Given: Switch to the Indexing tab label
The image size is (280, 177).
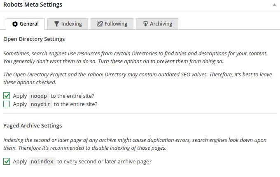Looking at the screenshot, I should pyautogui.click(x=71, y=24).
